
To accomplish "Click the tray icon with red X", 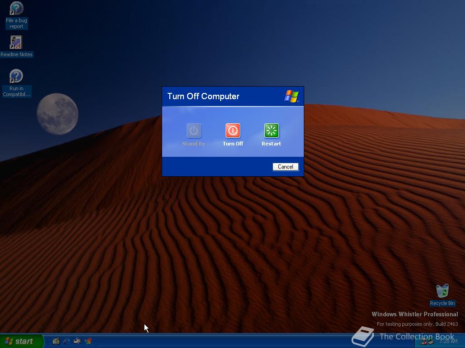I will coord(424,342).
